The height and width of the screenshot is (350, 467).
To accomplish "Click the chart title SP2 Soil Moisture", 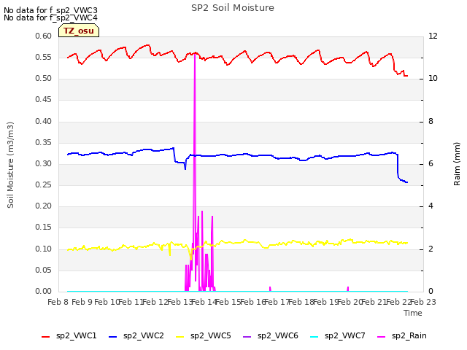I will click(233, 8).
